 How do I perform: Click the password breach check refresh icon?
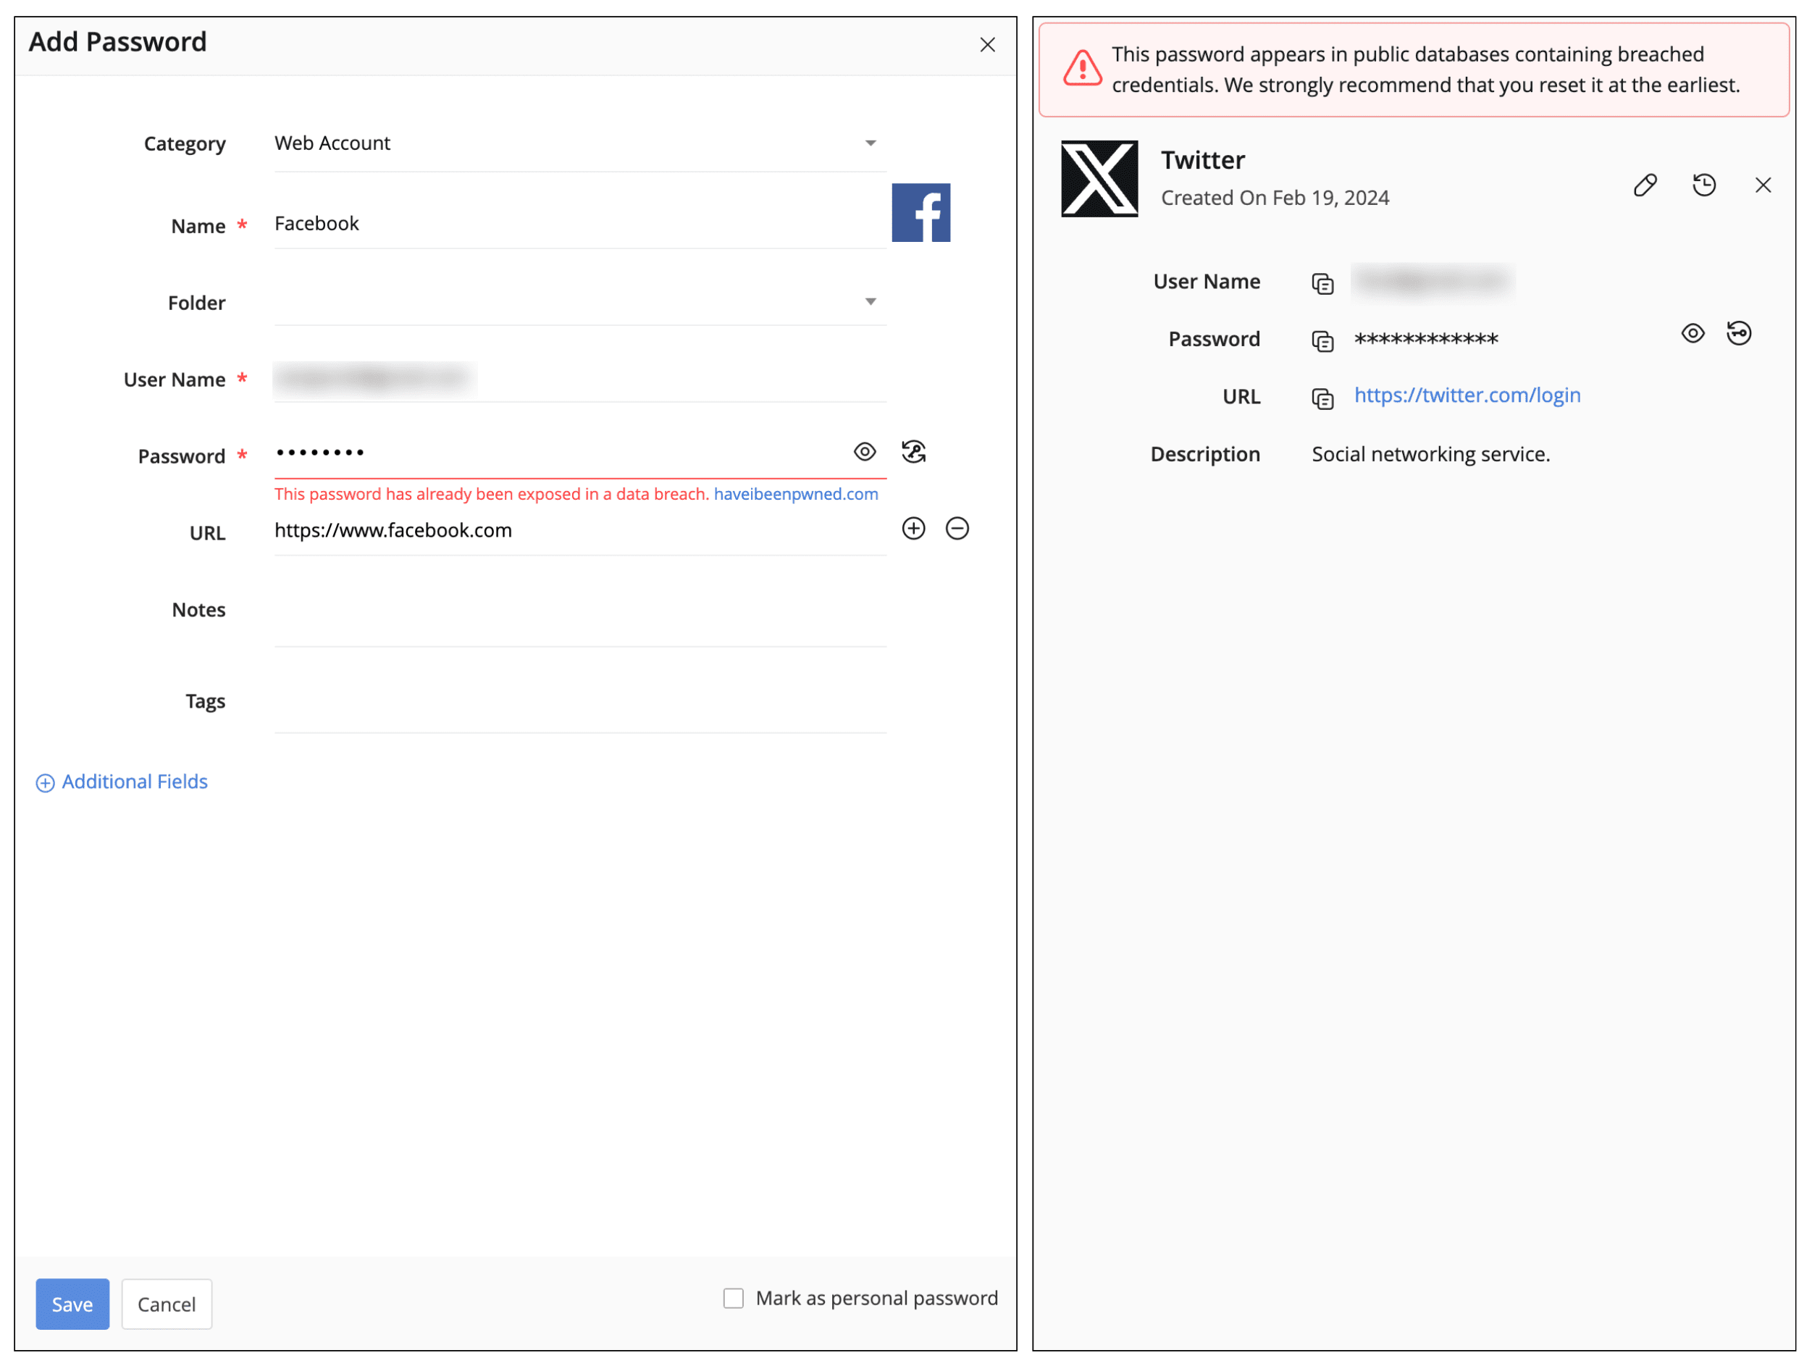(x=914, y=451)
